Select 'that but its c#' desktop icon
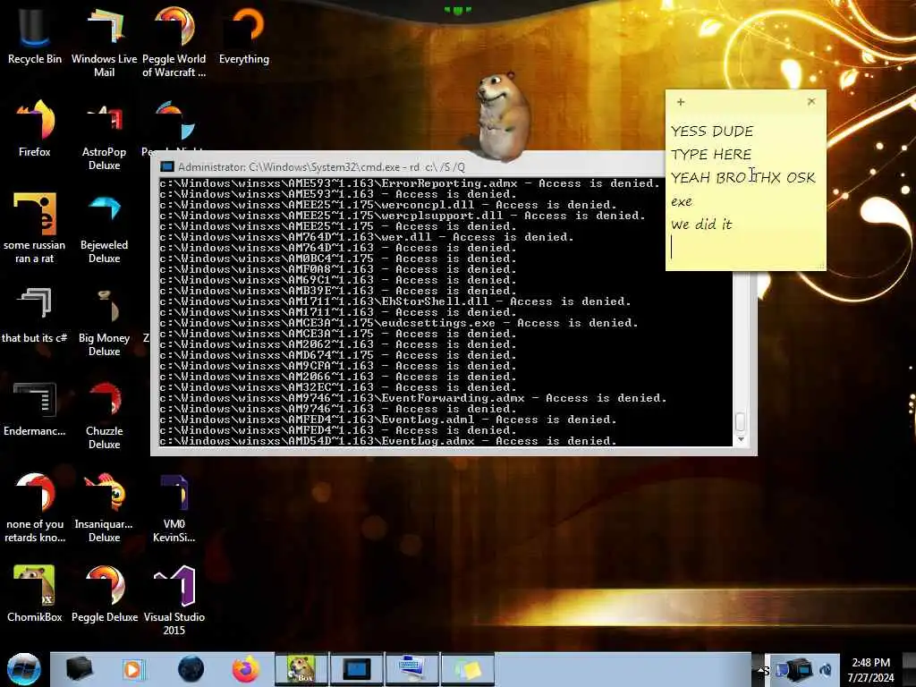 tap(35, 314)
